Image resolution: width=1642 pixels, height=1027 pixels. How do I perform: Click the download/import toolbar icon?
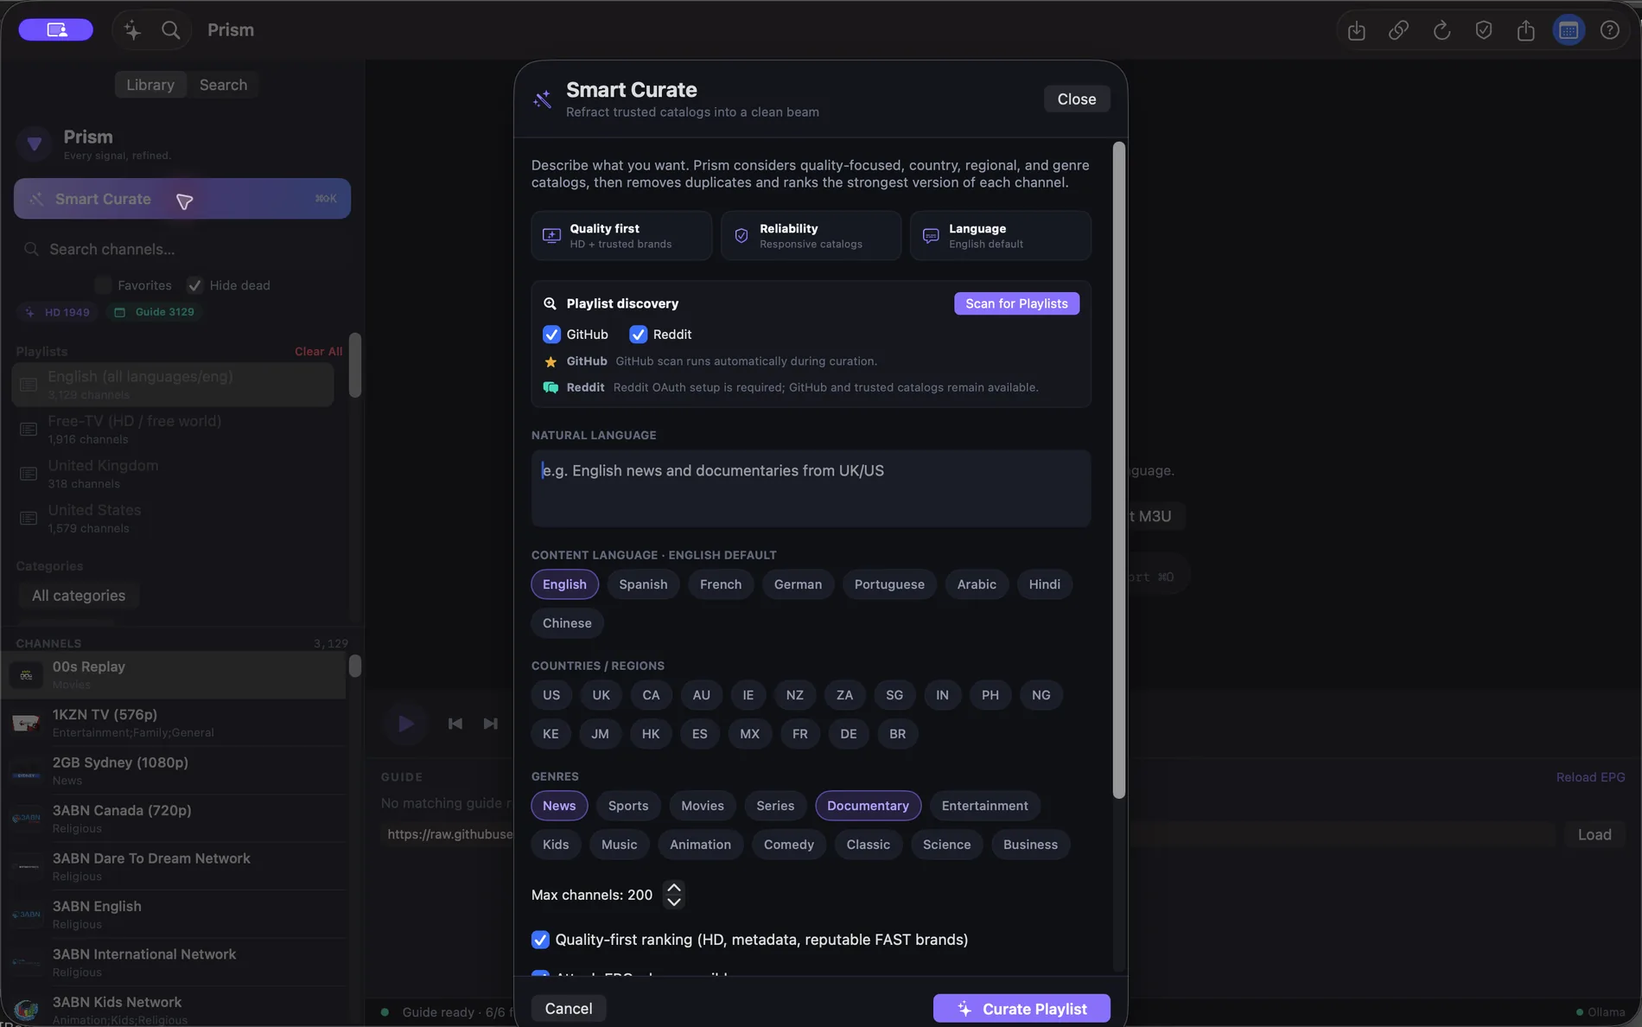tap(1356, 30)
